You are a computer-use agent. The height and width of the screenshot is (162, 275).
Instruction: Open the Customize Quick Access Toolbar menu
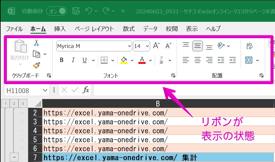[x=123, y=11]
